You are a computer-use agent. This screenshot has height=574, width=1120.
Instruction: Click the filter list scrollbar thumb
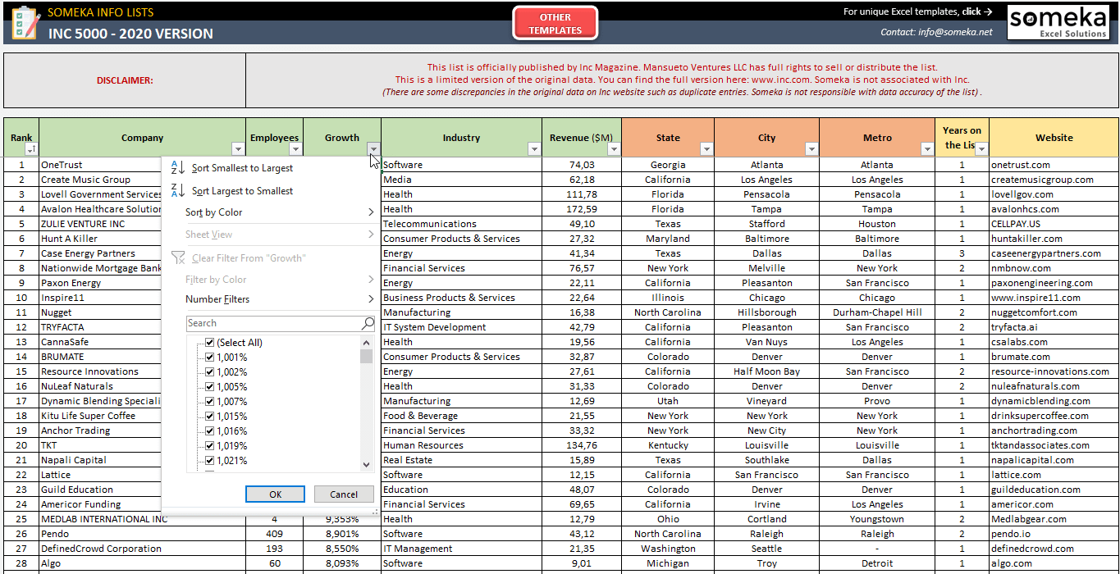pyautogui.click(x=367, y=356)
